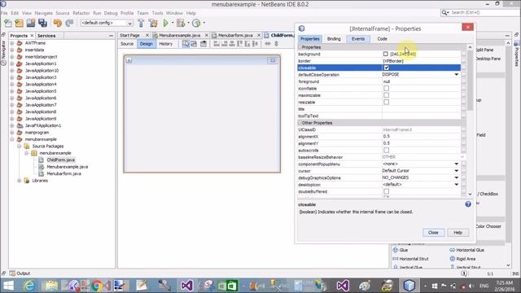This screenshot has height=293, width=521.
Task: Open File Explorer from the taskbar
Action: [51, 286]
